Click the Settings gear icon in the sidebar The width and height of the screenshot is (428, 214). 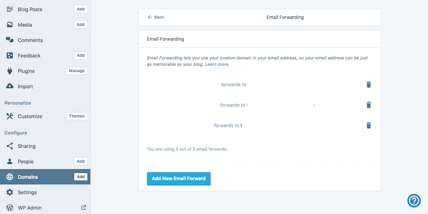click(10, 192)
